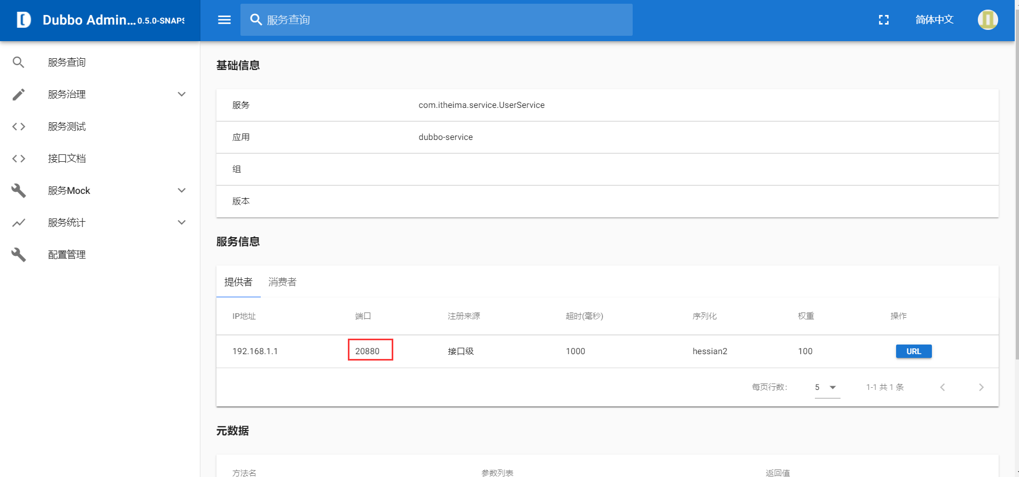Open 配置管理 in the sidebar
Image resolution: width=1019 pixels, height=477 pixels.
point(67,255)
